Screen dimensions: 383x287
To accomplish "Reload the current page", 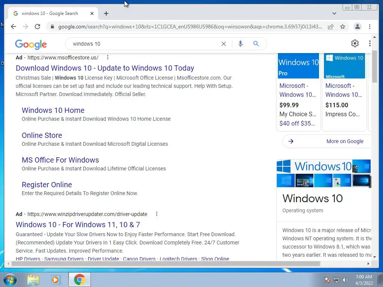I will coord(37,27).
